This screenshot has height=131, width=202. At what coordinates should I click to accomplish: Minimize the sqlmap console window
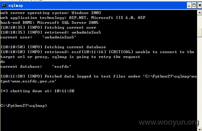(x=189, y=5)
